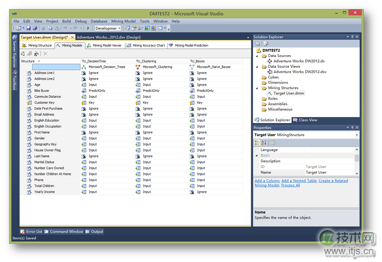Screen dimensions: 382x262
Task: Click the green Start play icon
Action: (x=88, y=28)
